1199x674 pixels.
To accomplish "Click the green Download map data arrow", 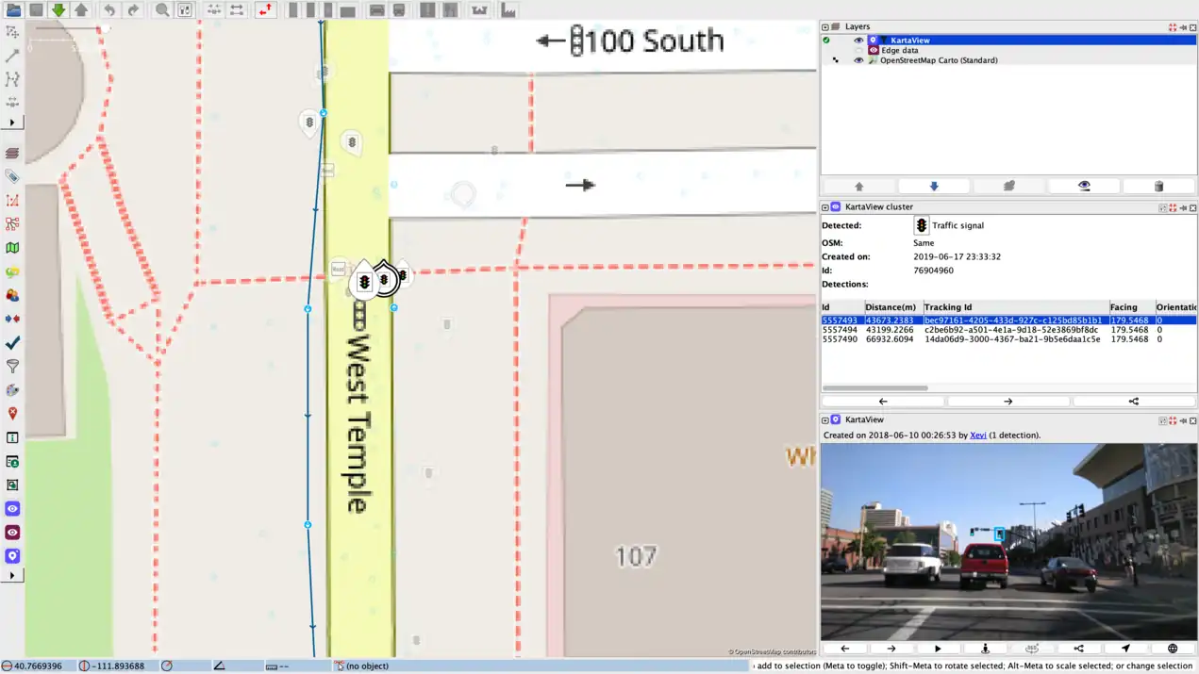I will 58,10.
